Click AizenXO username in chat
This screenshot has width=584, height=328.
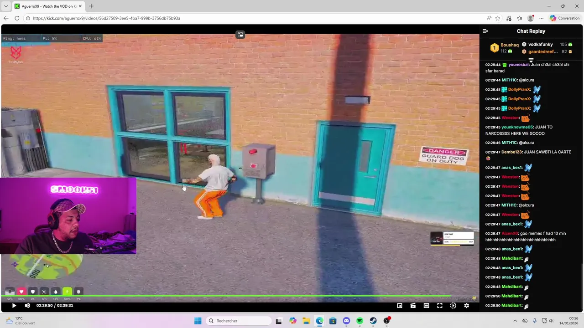[x=510, y=234]
